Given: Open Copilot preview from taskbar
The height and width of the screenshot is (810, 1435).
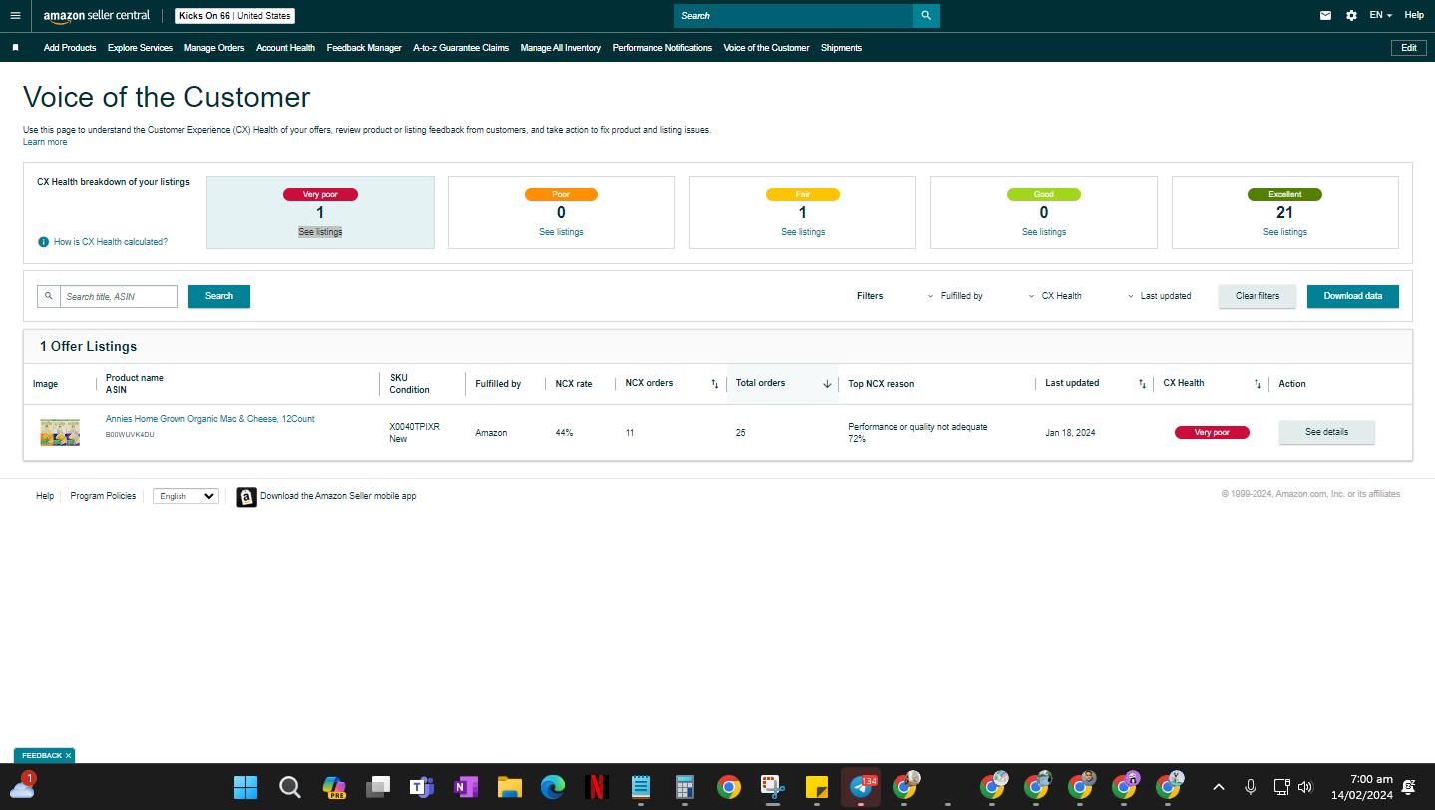Looking at the screenshot, I should tap(333, 788).
